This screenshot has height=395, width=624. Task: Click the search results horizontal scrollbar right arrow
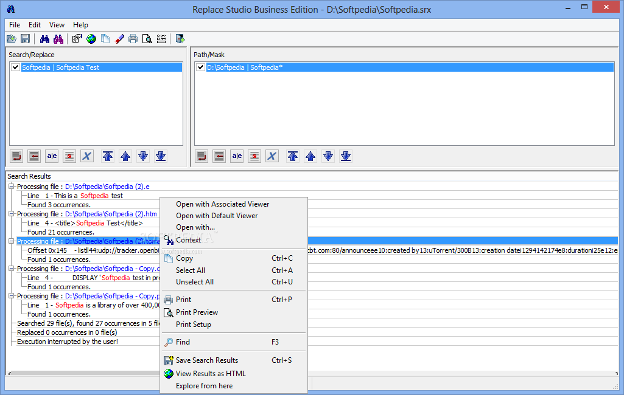click(x=616, y=373)
